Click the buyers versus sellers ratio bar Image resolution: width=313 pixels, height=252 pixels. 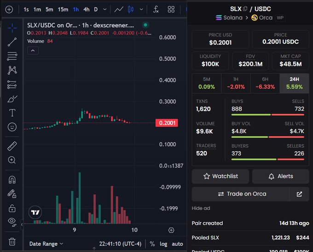click(268, 160)
